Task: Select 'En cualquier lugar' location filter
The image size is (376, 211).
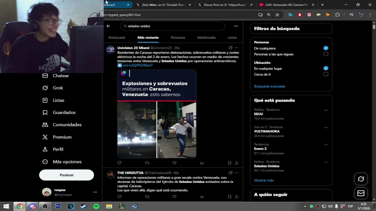Action: (326, 68)
